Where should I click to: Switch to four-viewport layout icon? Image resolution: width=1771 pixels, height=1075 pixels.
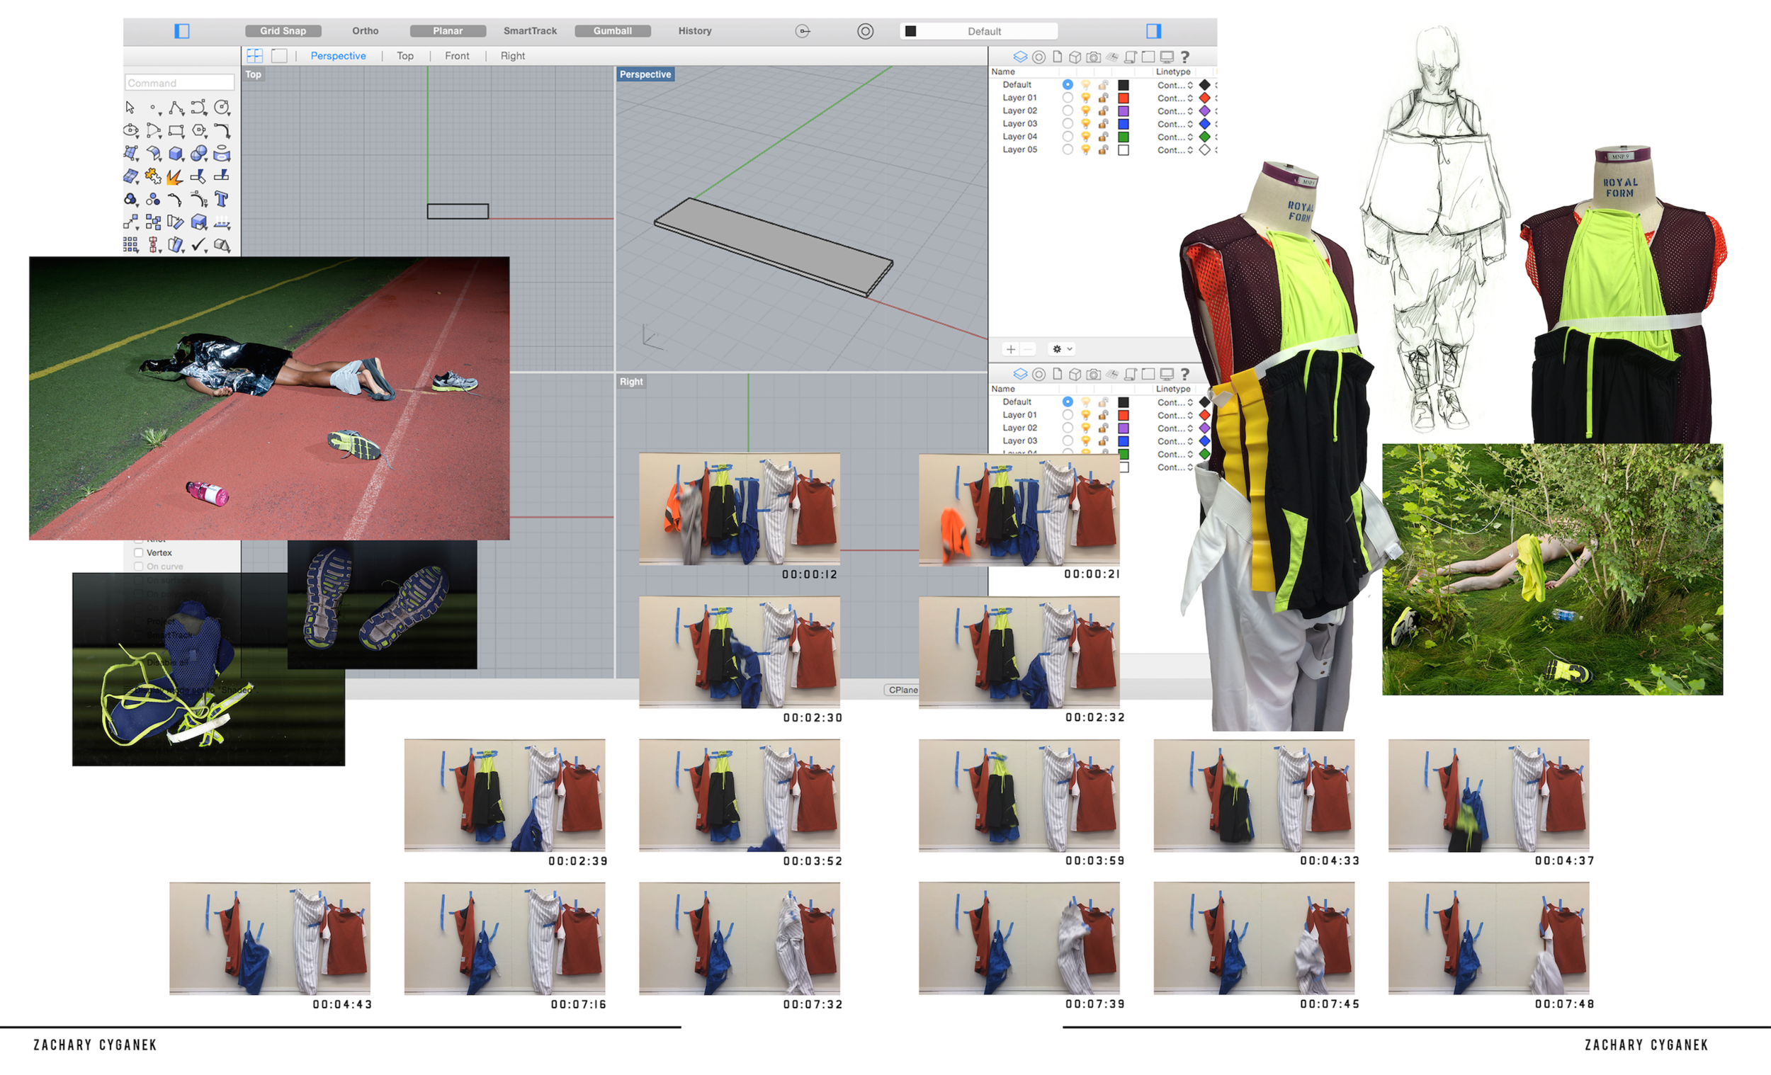click(254, 55)
